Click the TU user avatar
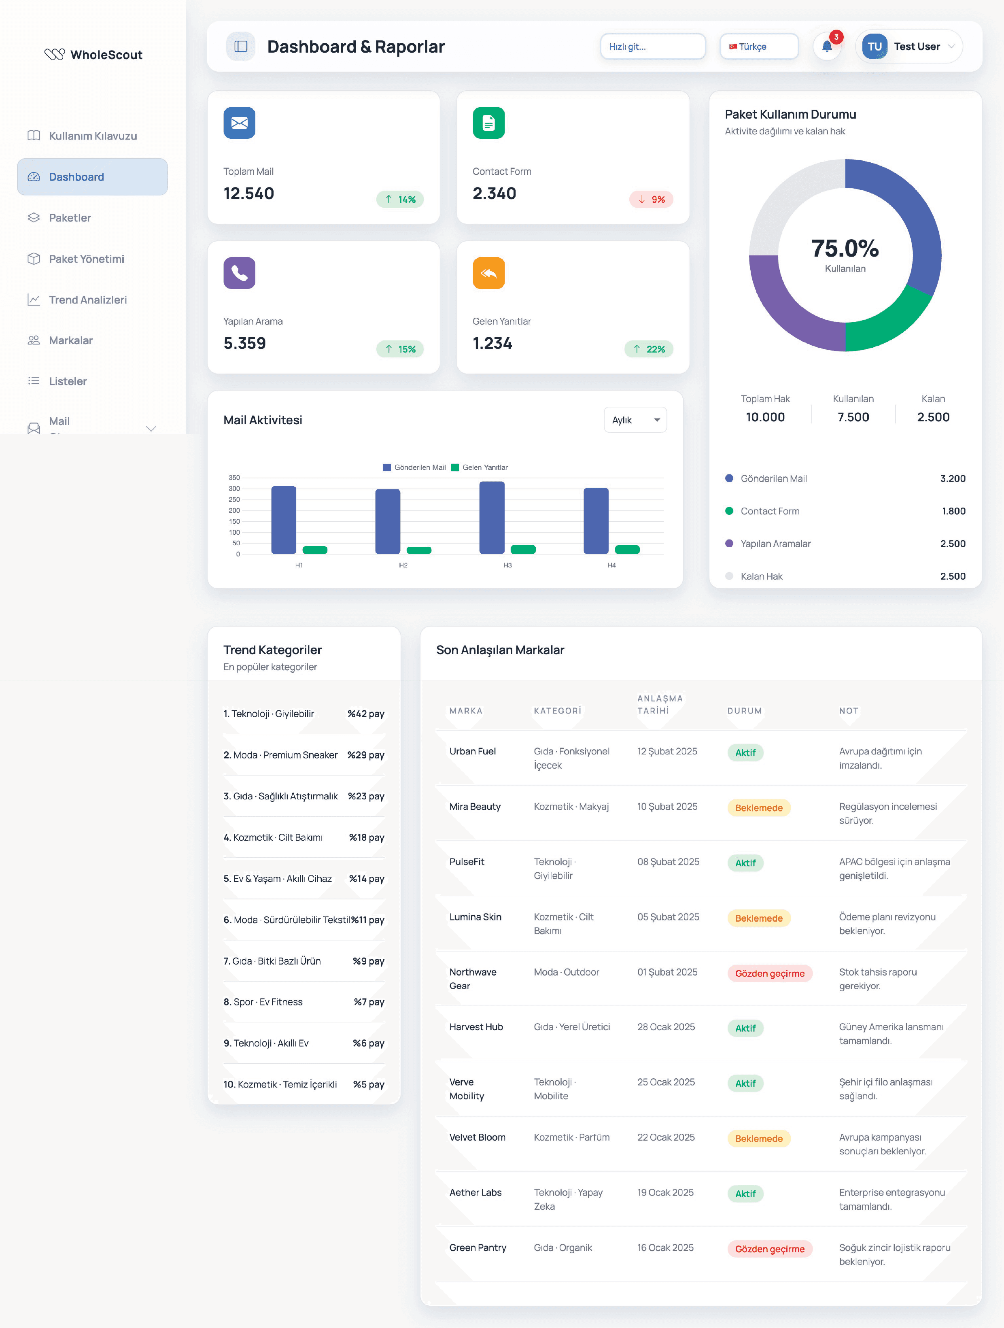 pos(875,46)
